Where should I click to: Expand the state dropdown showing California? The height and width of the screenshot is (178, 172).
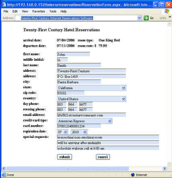pos(123,88)
